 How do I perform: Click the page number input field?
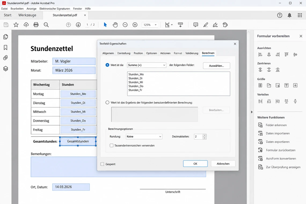click(x=87, y=25)
